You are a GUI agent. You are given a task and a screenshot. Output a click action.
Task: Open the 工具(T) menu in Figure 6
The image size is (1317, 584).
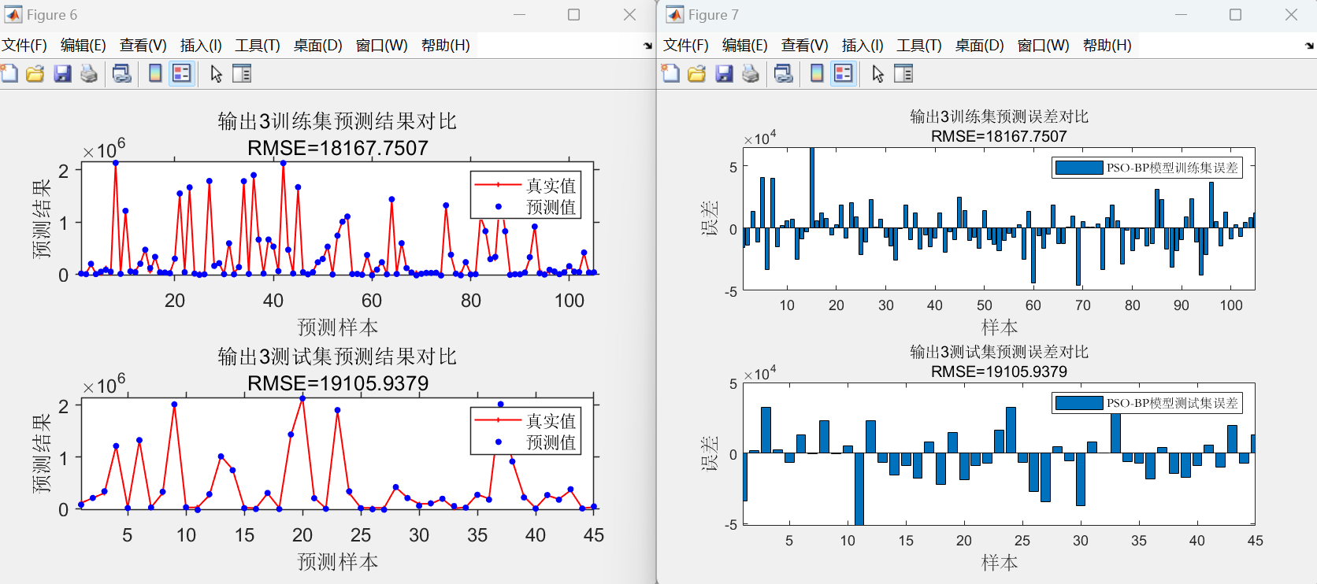pos(258,46)
